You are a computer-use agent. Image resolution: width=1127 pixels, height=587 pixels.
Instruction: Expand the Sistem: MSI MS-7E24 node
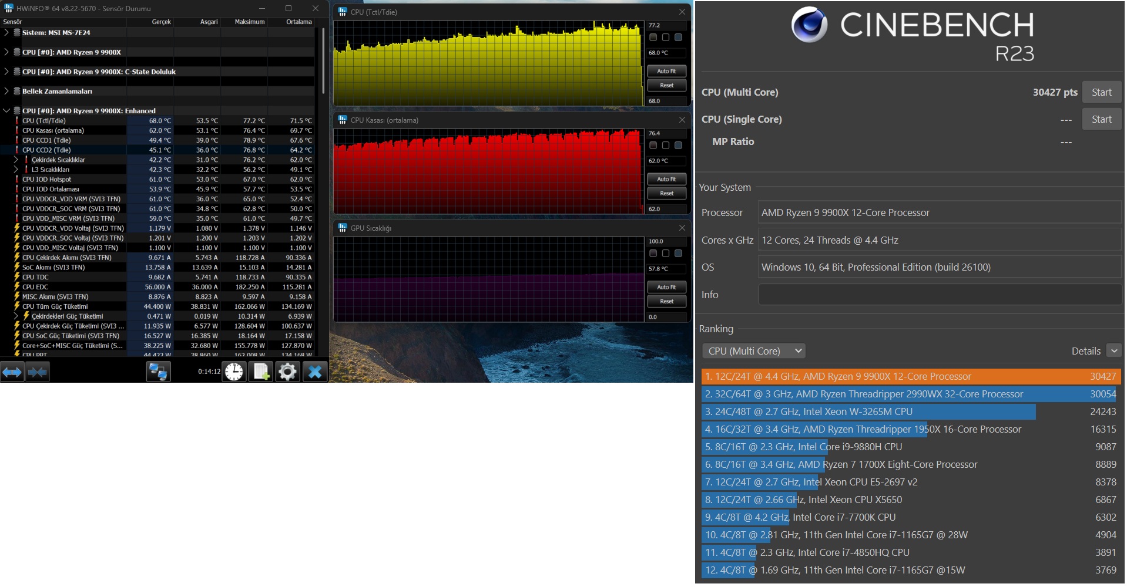pos(6,32)
